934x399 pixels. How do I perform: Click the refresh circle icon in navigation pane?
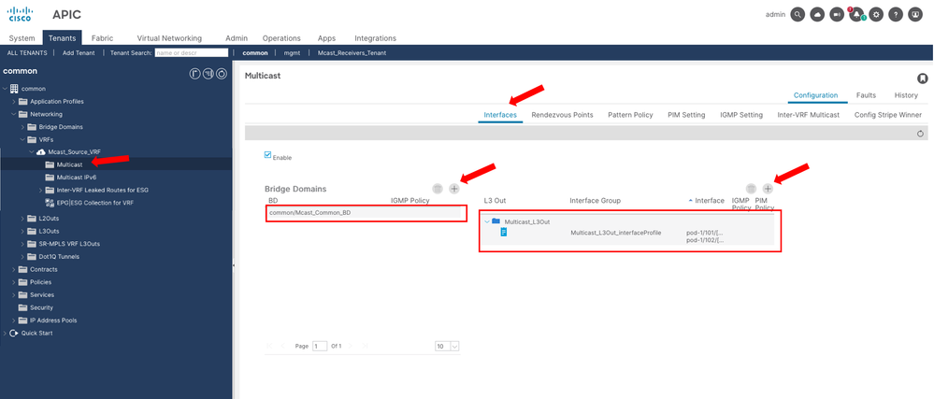pos(222,74)
